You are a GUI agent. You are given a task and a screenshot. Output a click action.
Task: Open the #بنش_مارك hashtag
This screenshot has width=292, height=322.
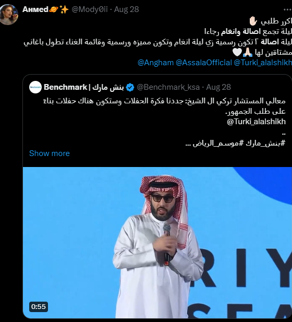click(265, 143)
